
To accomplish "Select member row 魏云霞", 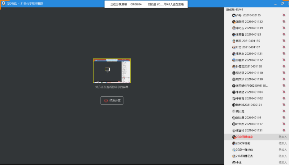I will [256, 111].
